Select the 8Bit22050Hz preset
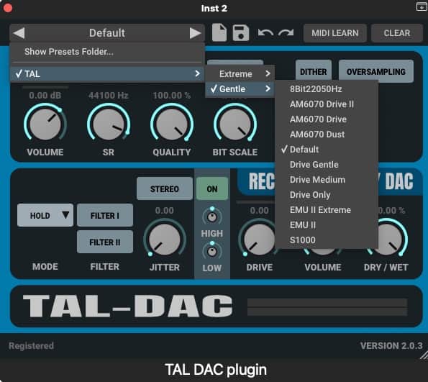 point(327,89)
